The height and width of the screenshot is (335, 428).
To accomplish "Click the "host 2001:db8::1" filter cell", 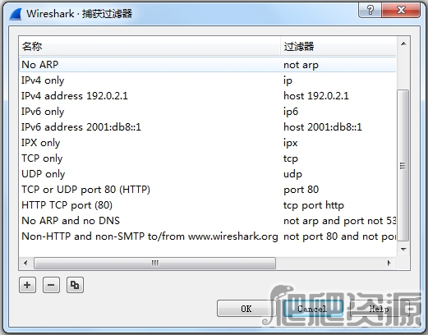I will [323, 127].
